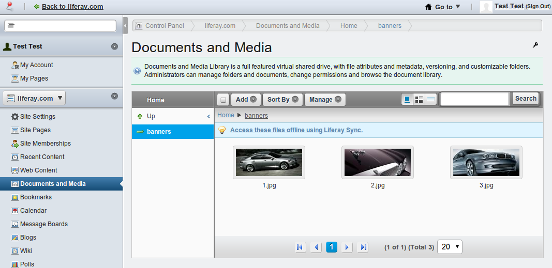Open the Liferay Sync offline access link

click(x=296, y=130)
